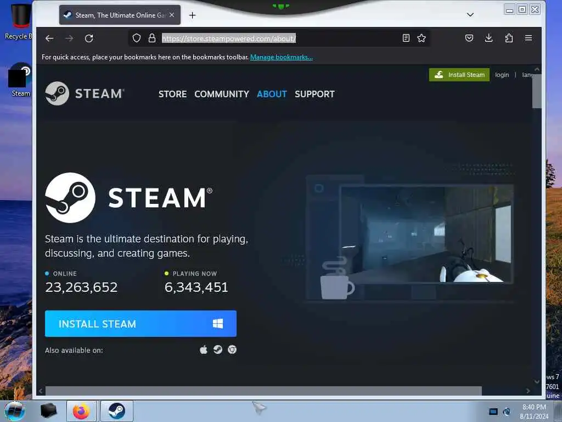Image resolution: width=562 pixels, height=422 pixels.
Task: Open the language dropdown in header
Action: (x=527, y=75)
